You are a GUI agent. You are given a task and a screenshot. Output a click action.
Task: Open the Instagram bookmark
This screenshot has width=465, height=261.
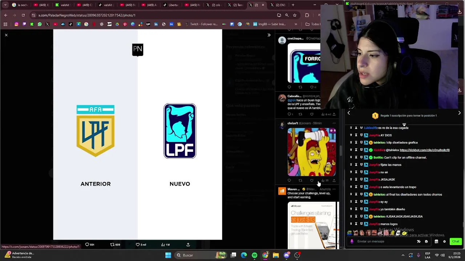[x=16, y=24]
